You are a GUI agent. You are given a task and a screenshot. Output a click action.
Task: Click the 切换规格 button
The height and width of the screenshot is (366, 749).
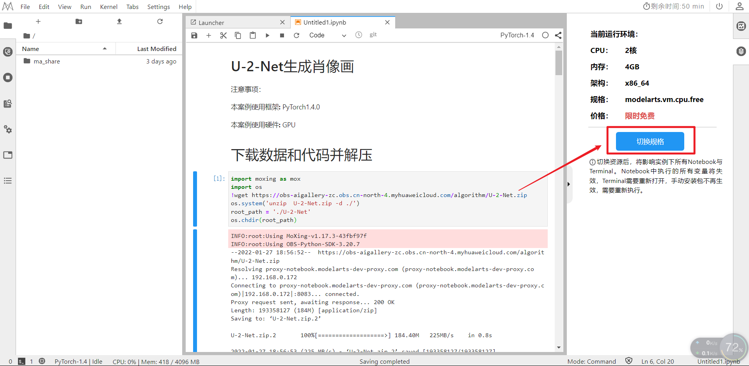click(650, 141)
